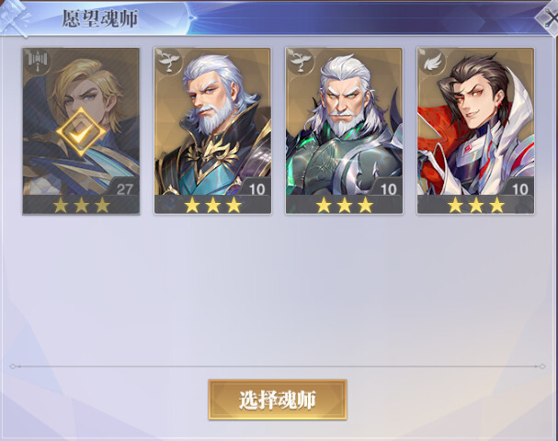Click the three-star rating under blue-robed elder
This screenshot has height=441, width=558.
click(x=212, y=205)
